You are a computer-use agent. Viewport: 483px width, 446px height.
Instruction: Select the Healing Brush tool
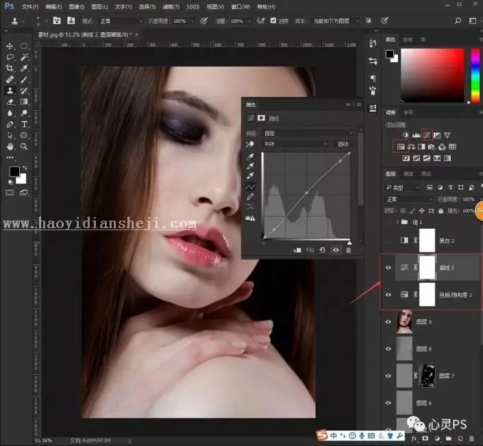[x=10, y=79]
